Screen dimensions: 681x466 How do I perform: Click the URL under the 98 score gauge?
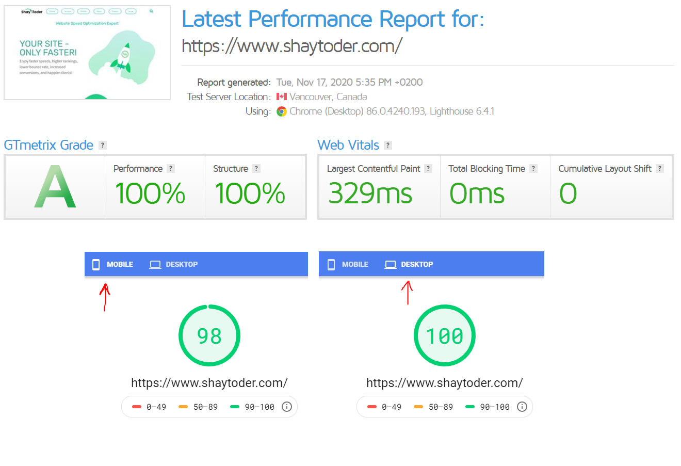point(209,383)
